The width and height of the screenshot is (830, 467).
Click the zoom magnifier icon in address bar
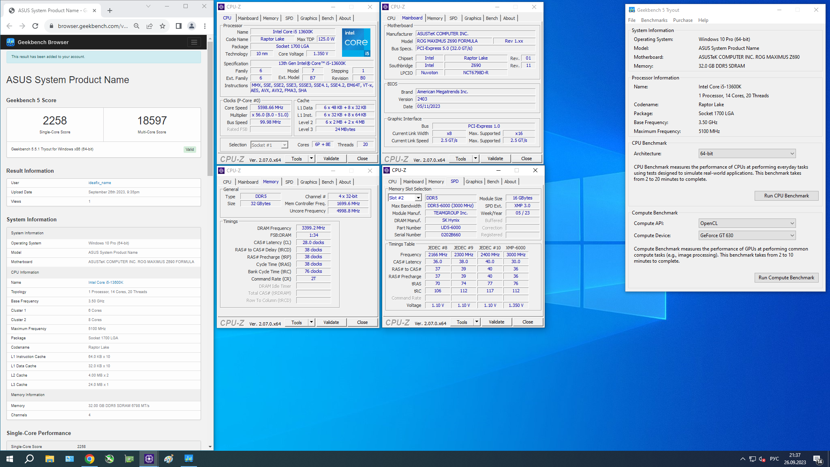(x=137, y=26)
